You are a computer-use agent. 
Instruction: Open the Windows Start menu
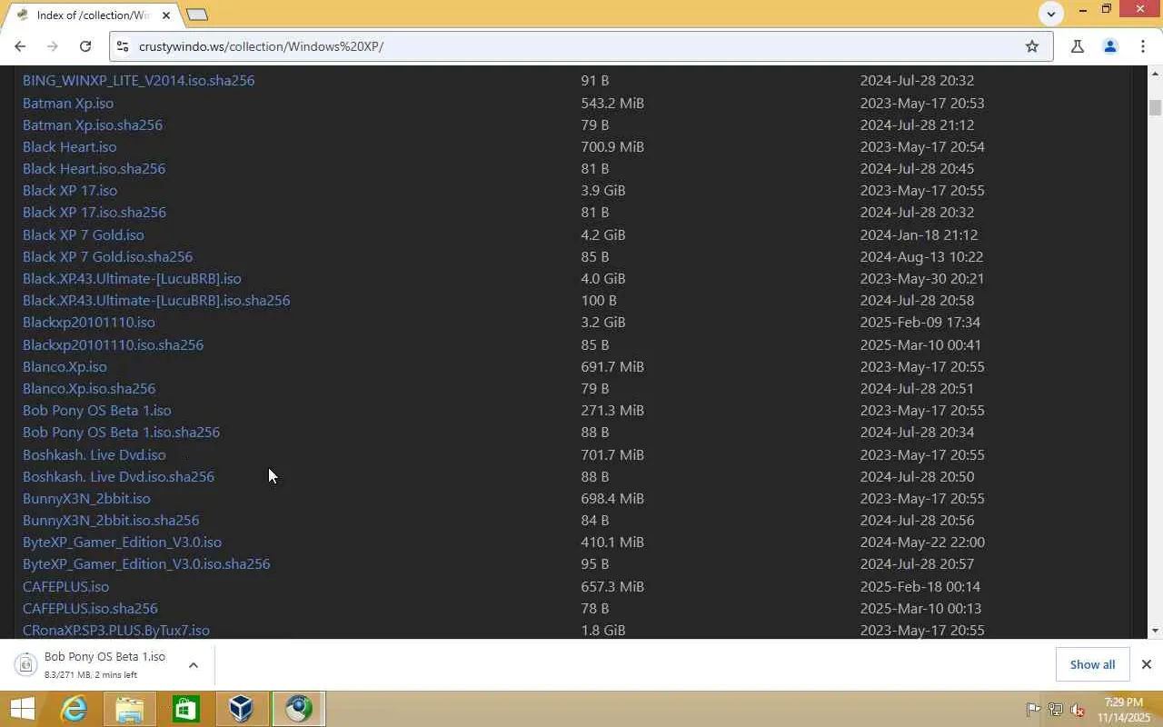click(x=22, y=709)
